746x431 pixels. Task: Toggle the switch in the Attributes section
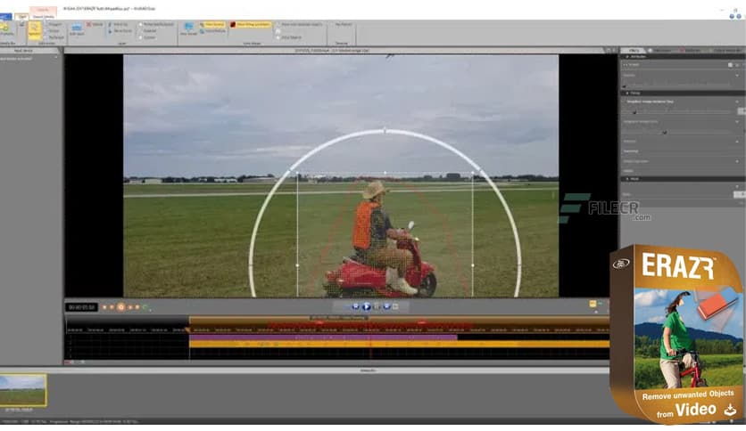pos(730,65)
